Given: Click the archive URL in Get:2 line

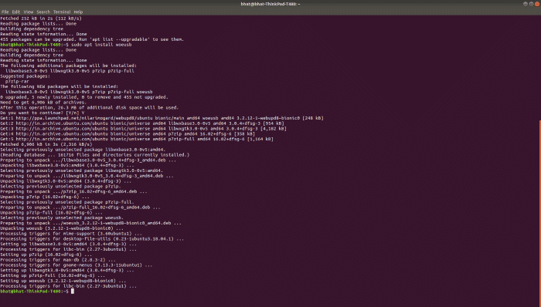Looking at the screenshot, I should 62,123.
